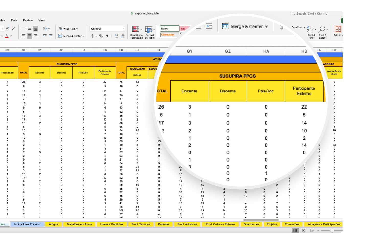Increase the cell indent

coord(51,36)
